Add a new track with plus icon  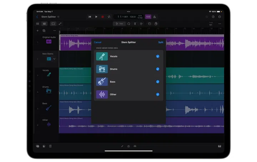click(x=37, y=31)
